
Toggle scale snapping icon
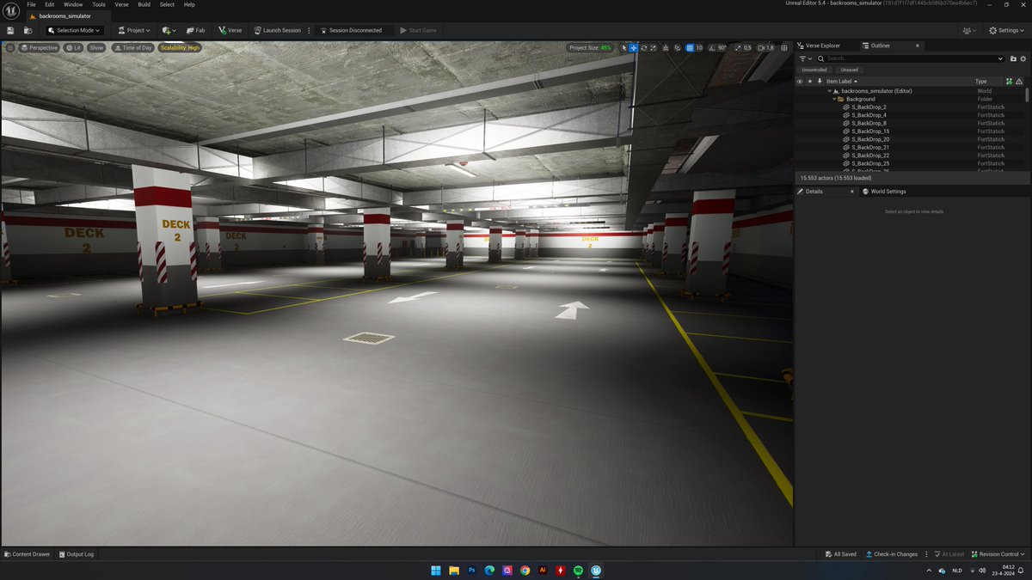[738, 48]
